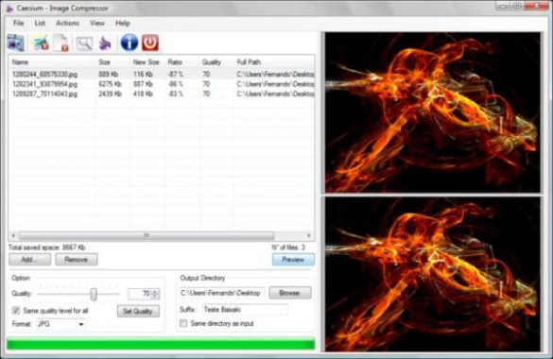Image resolution: width=553 pixels, height=359 pixels.
Task: Click the compressed image preview at bottom
Action: (x=432, y=274)
